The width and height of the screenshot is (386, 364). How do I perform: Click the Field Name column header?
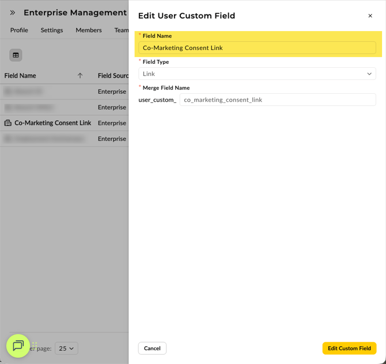pyautogui.click(x=21, y=76)
